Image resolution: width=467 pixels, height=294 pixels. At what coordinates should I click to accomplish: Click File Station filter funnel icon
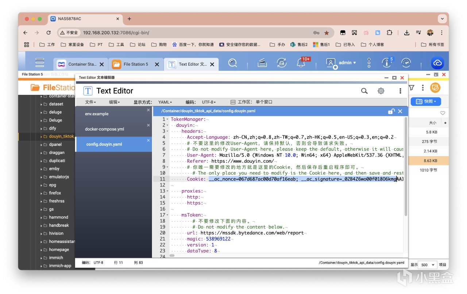tap(412, 88)
